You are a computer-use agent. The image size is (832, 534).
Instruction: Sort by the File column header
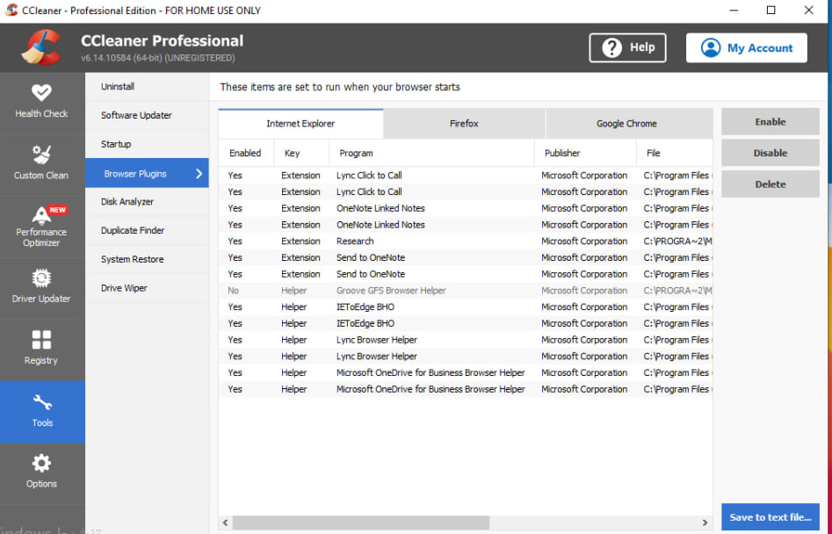(675, 153)
